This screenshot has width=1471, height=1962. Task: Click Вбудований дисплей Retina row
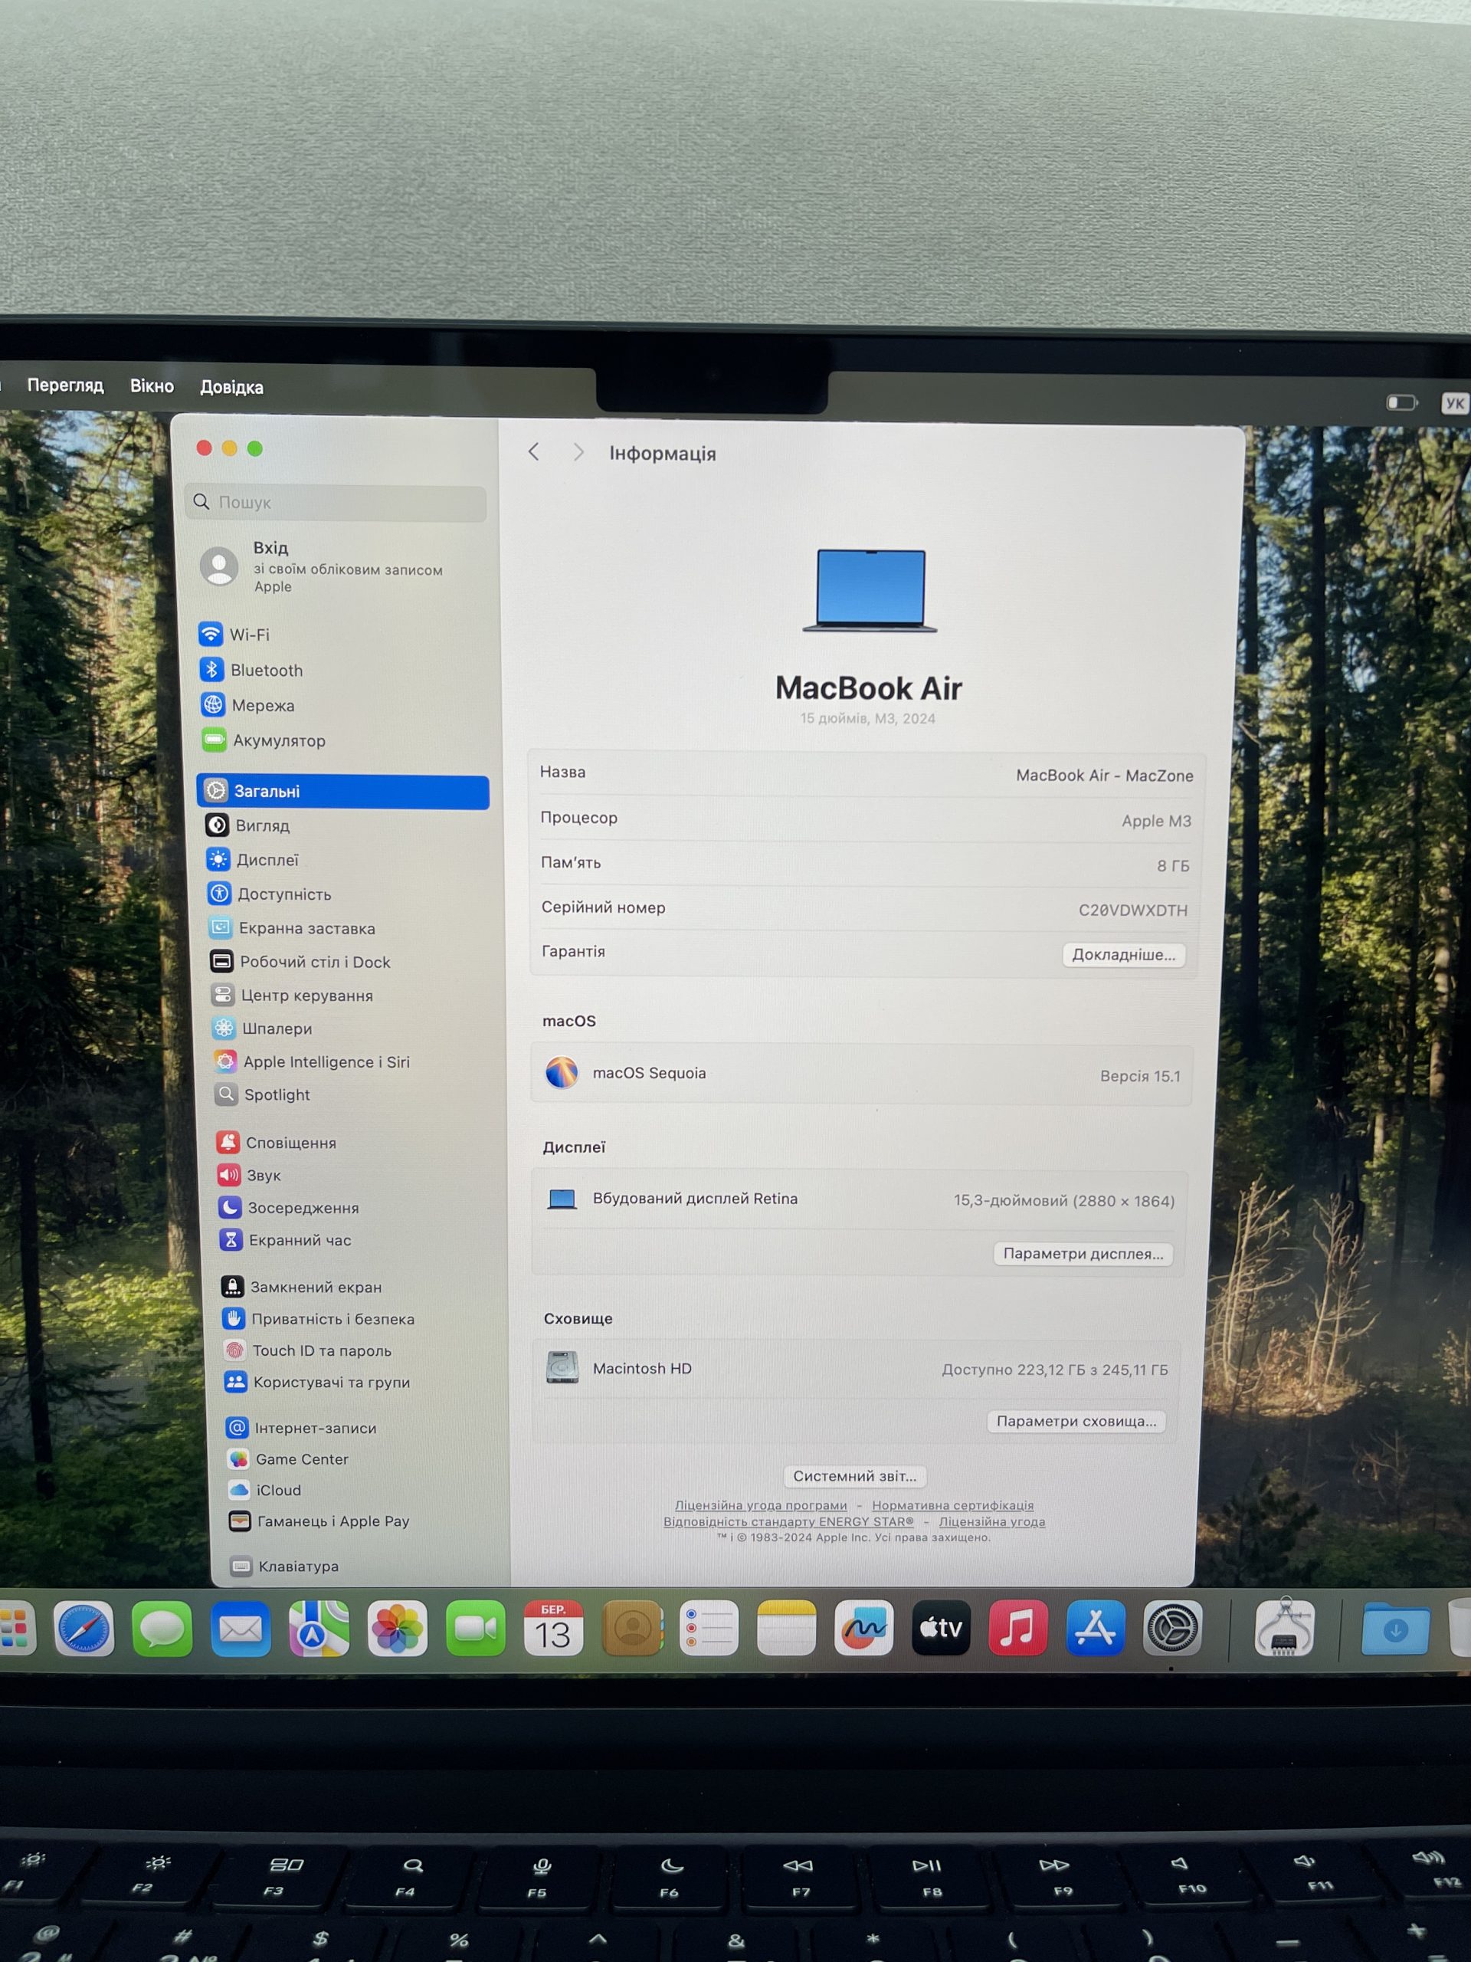[x=858, y=1199]
